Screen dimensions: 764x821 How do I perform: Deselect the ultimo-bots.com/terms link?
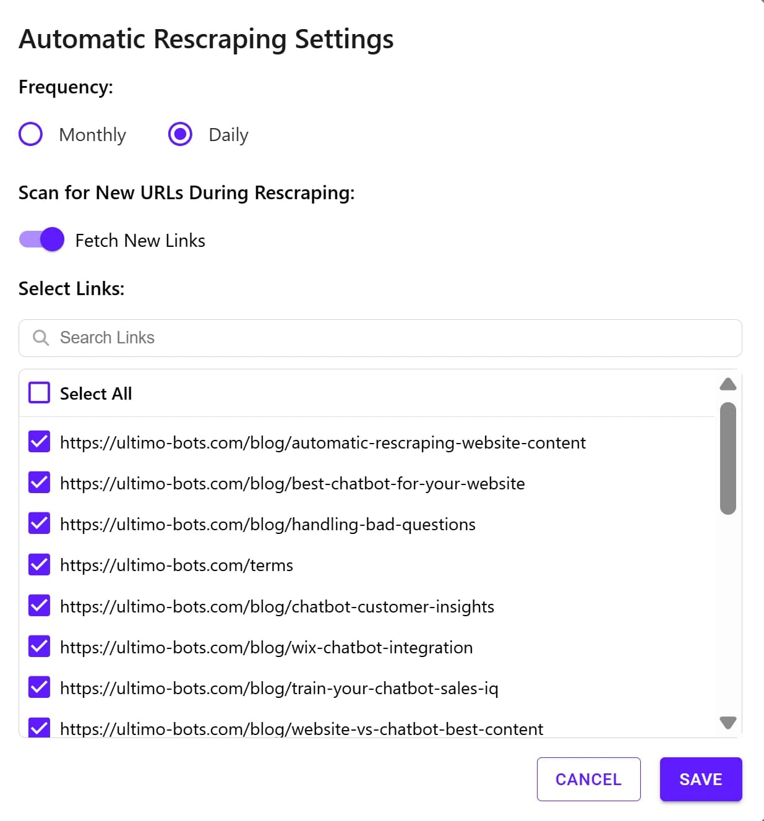38,564
